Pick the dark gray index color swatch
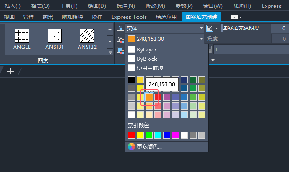 point(193,135)
